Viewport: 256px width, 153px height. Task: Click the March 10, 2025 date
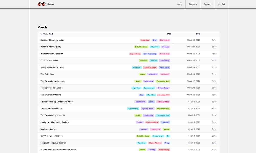point(193,95)
